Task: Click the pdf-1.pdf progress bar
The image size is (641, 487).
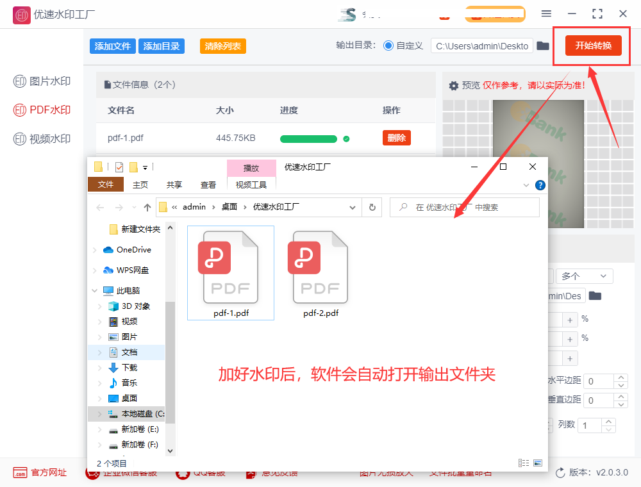Action: [308, 139]
